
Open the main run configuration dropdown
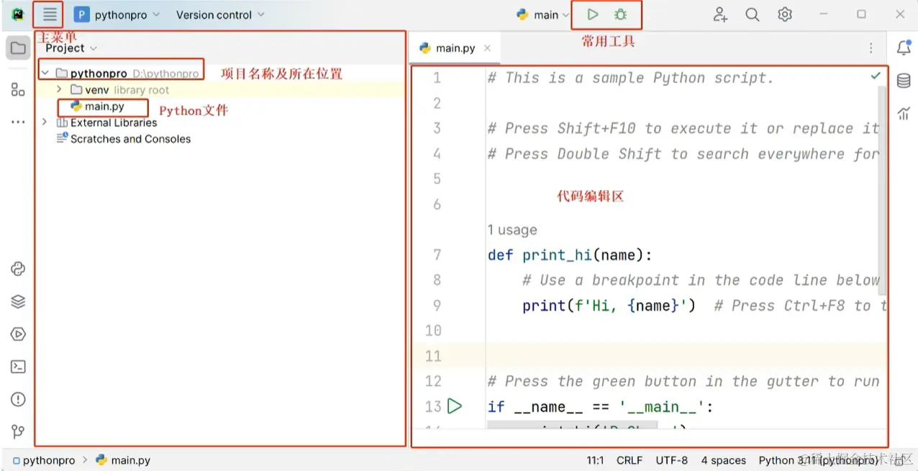click(x=542, y=14)
